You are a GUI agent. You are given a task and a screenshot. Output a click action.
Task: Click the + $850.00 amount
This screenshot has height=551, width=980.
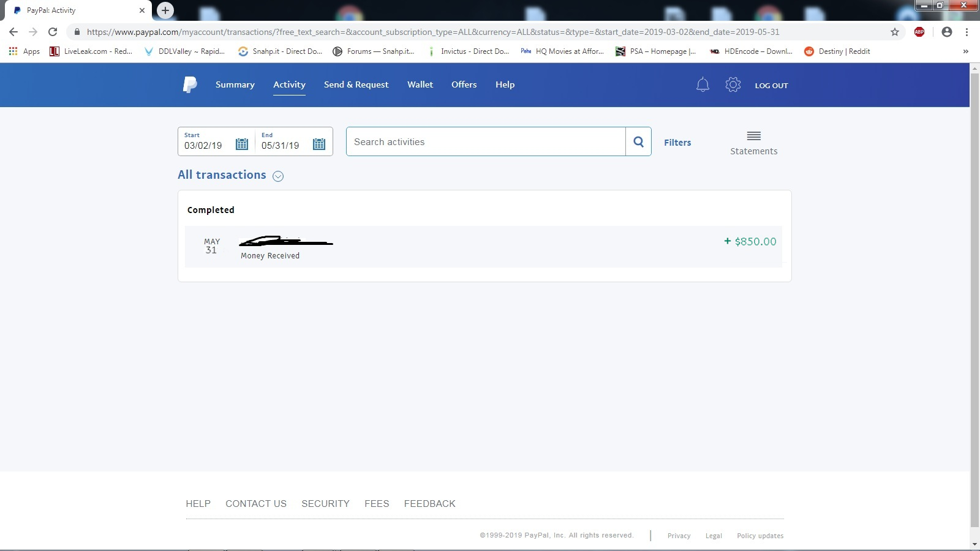pos(750,242)
